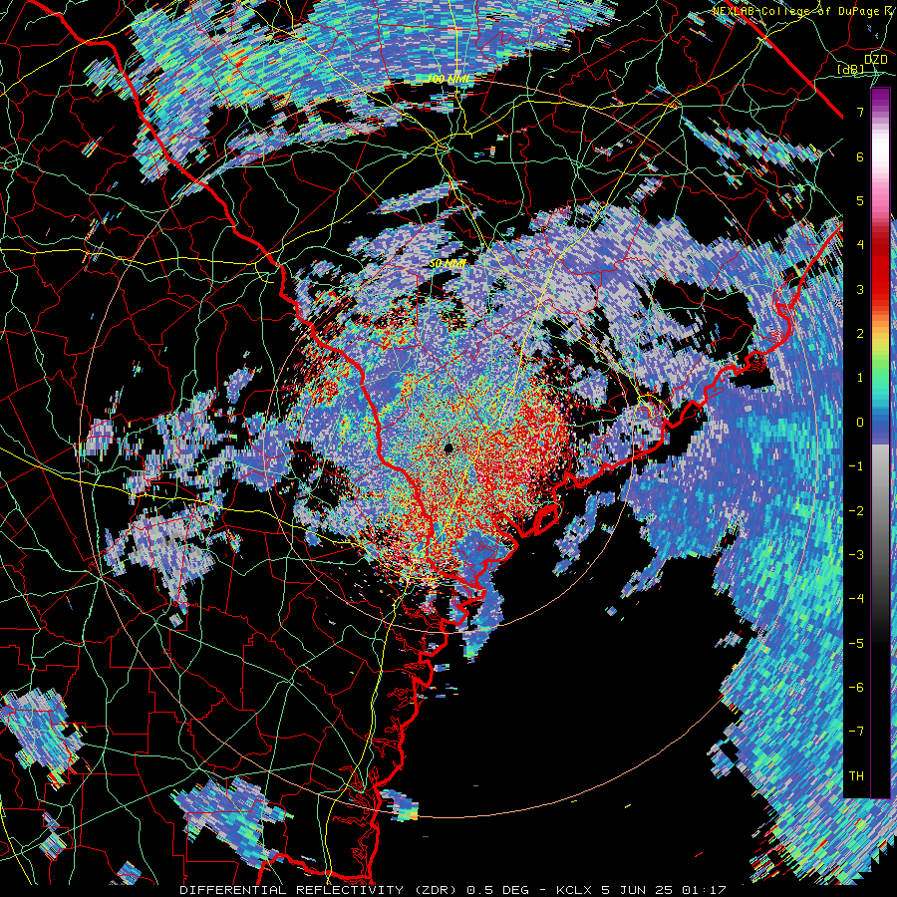Click the scale value "-2"

(x=856, y=511)
